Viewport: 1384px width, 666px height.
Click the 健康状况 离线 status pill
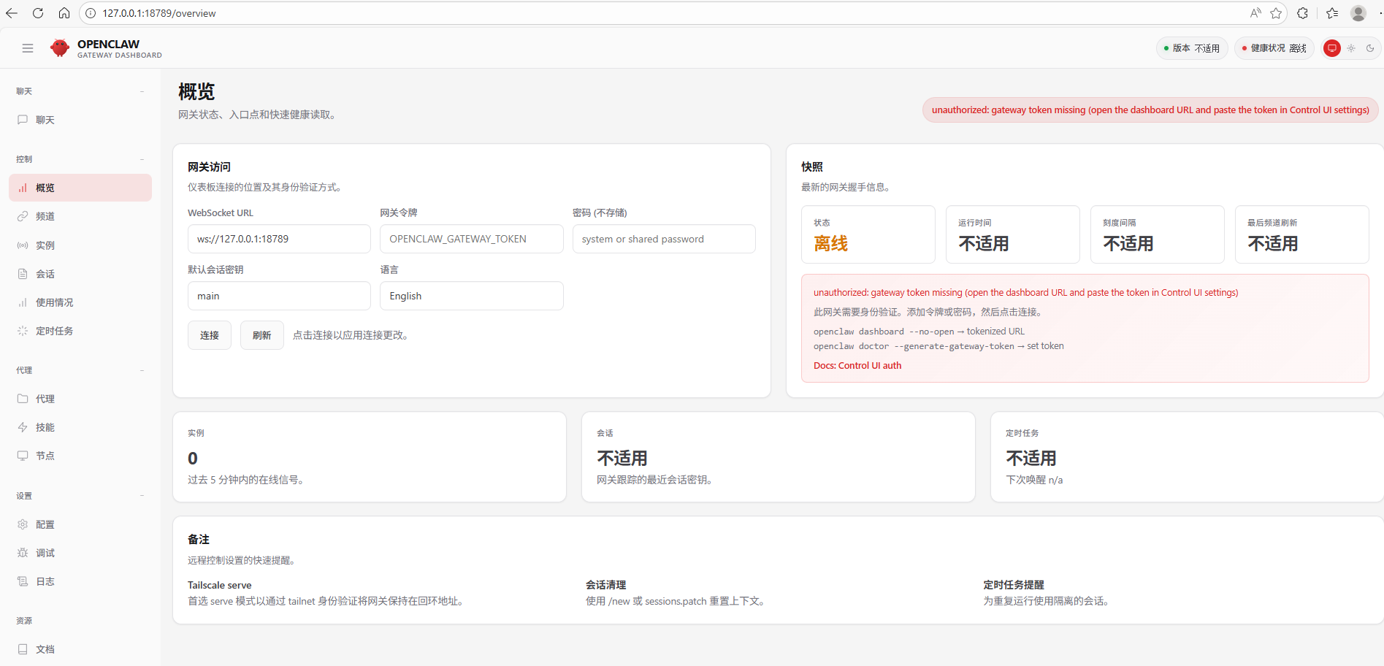[1274, 48]
